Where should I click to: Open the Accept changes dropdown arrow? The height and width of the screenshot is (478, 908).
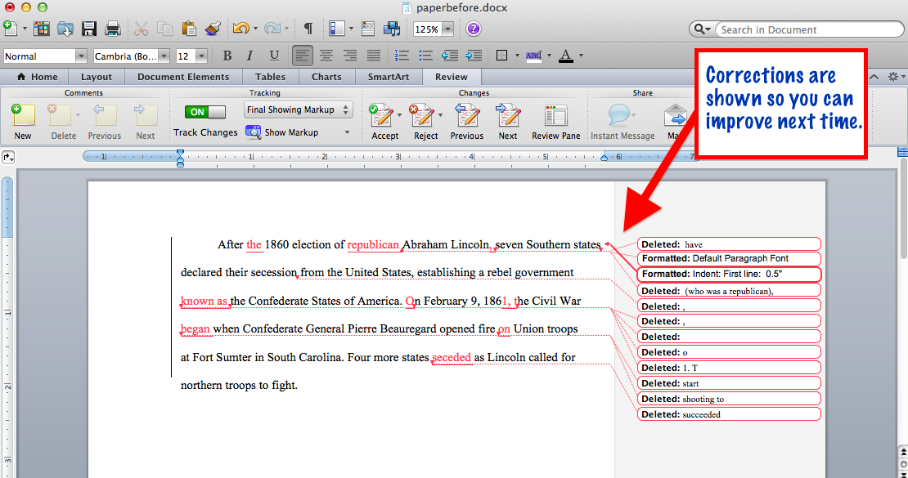(x=399, y=116)
